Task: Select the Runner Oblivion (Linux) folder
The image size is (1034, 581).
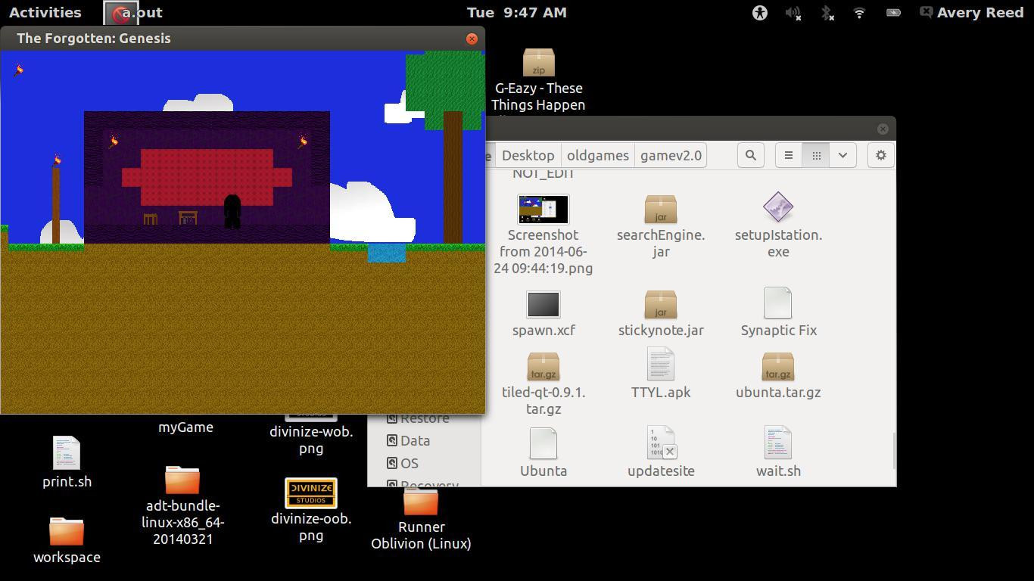Action: [x=421, y=519]
